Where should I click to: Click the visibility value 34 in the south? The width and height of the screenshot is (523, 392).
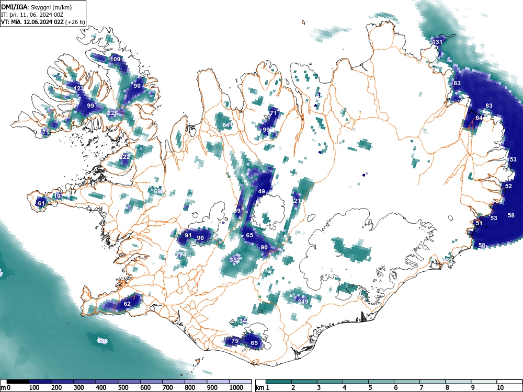pos(243,321)
